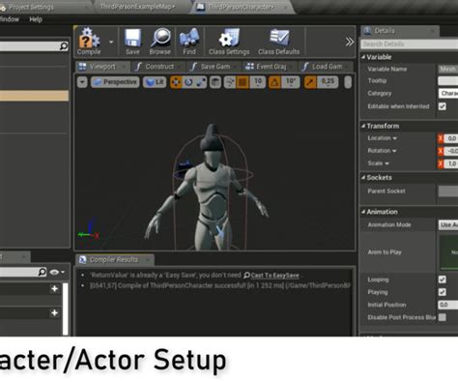Viewport: 458px width, 382px height.
Task: Click search icon in components panel
Action: click(x=64, y=46)
